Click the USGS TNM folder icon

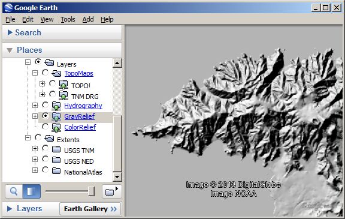(x=56, y=149)
